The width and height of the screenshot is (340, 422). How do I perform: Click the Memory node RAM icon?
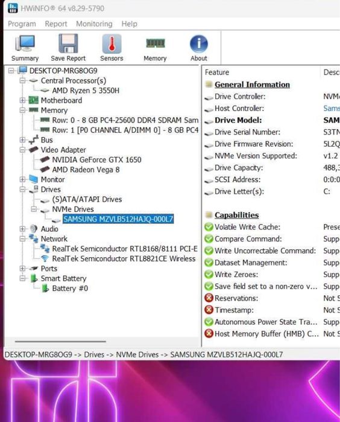point(34,110)
